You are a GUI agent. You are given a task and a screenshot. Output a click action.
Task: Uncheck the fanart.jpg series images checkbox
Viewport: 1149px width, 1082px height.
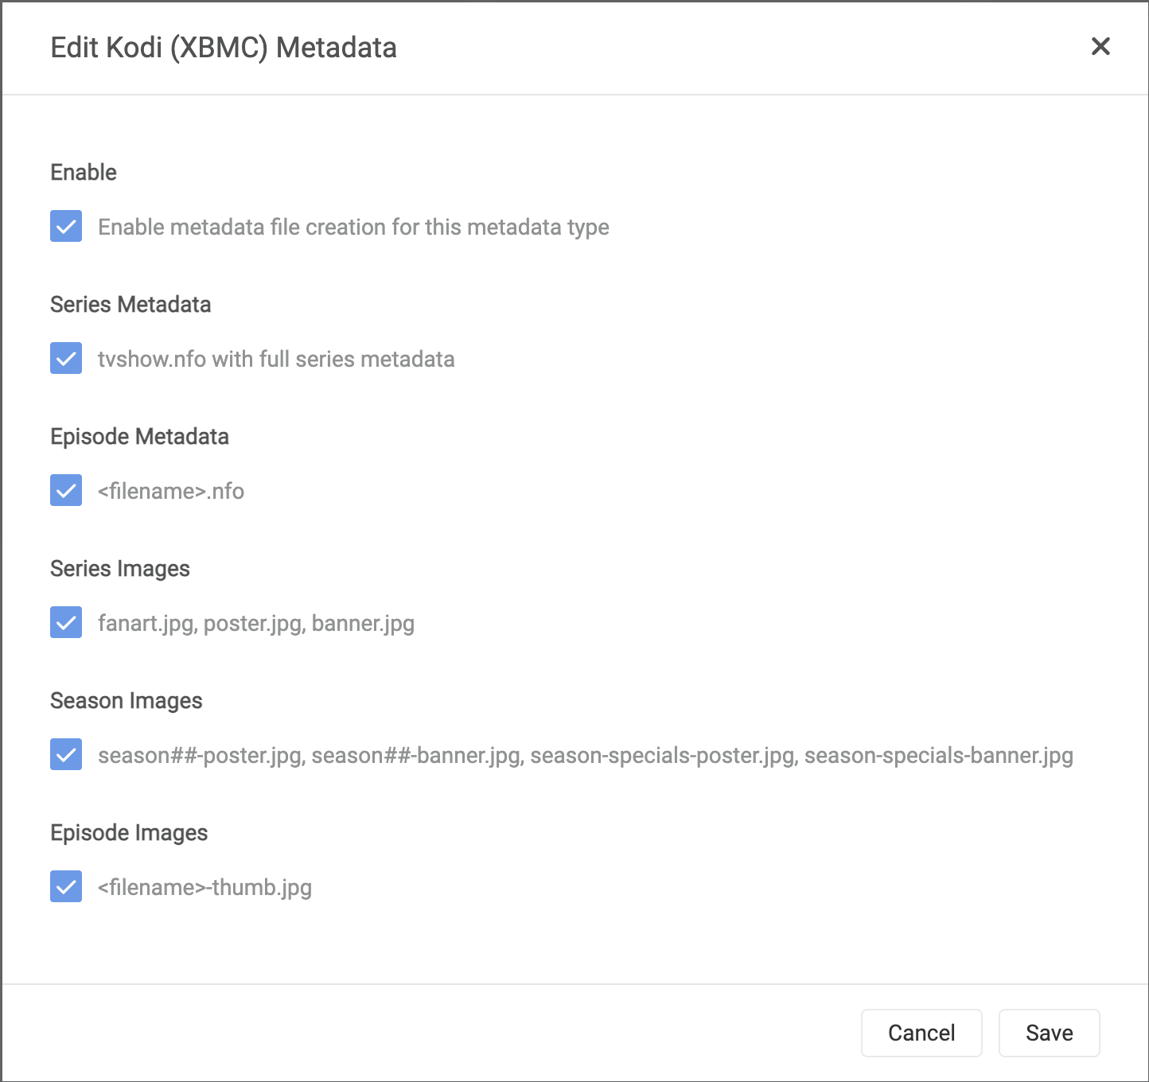pos(66,623)
